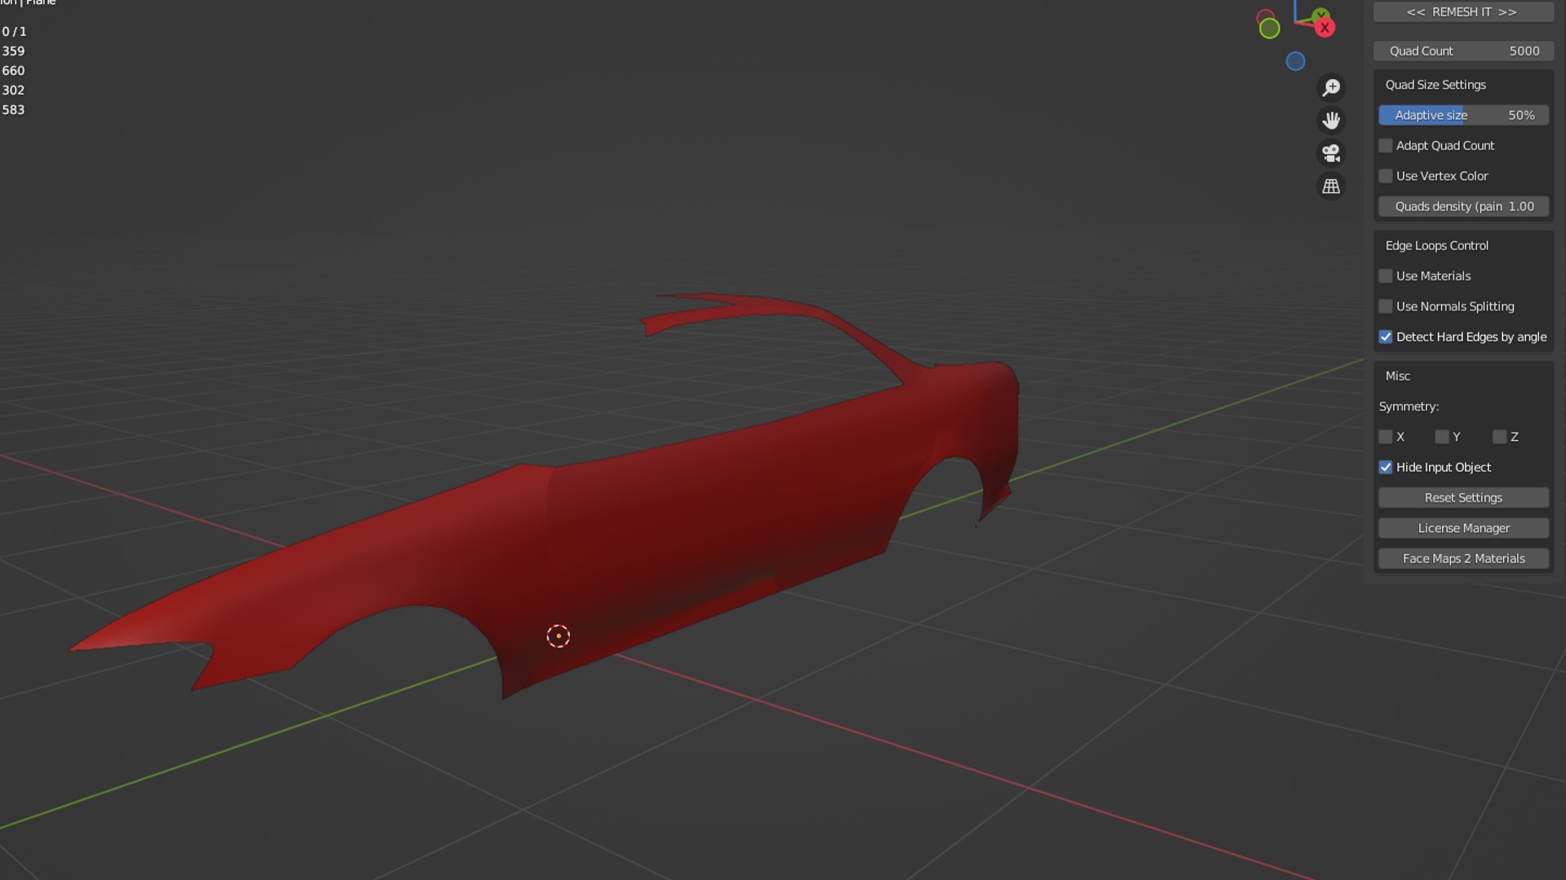
Task: Toggle the camera view icon
Action: [1331, 153]
